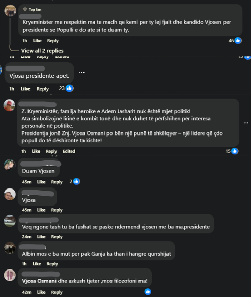Expand 'View all 2 replies' thread
This screenshot has height=297, width=251.
[42, 51]
